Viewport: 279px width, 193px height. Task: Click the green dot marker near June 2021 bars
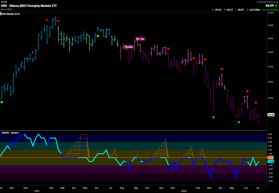point(98,36)
